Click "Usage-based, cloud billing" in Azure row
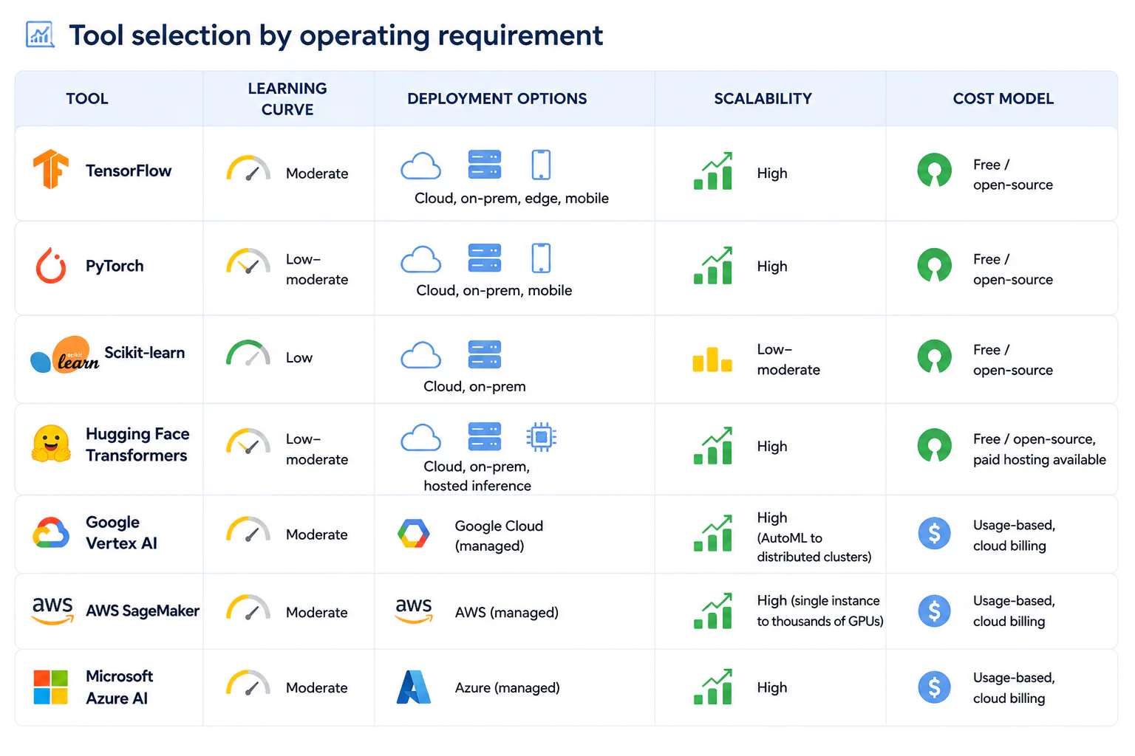The width and height of the screenshot is (1135, 756). [x=1014, y=688]
